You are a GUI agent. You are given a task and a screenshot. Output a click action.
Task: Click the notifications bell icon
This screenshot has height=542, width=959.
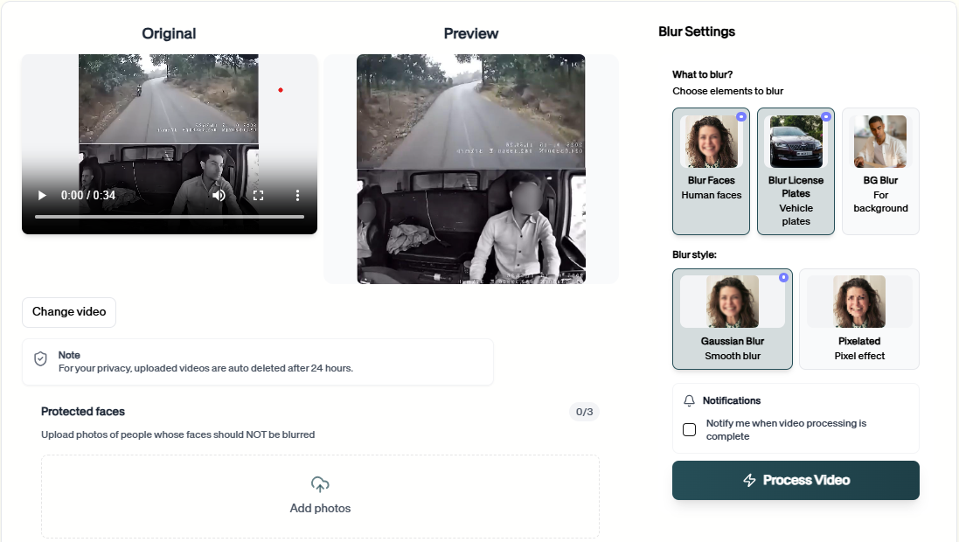(689, 400)
